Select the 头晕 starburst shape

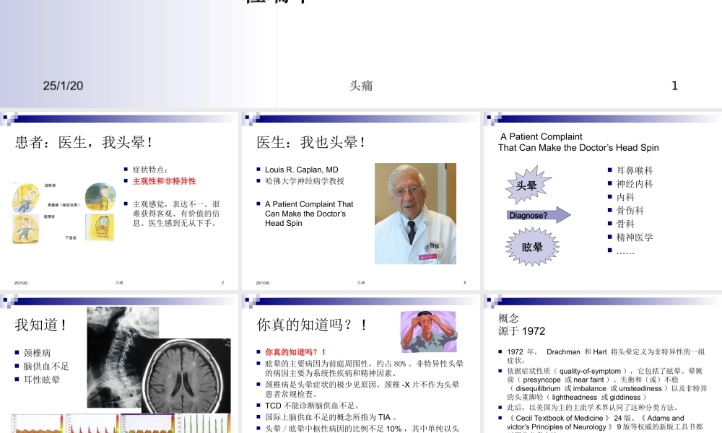[527, 185]
